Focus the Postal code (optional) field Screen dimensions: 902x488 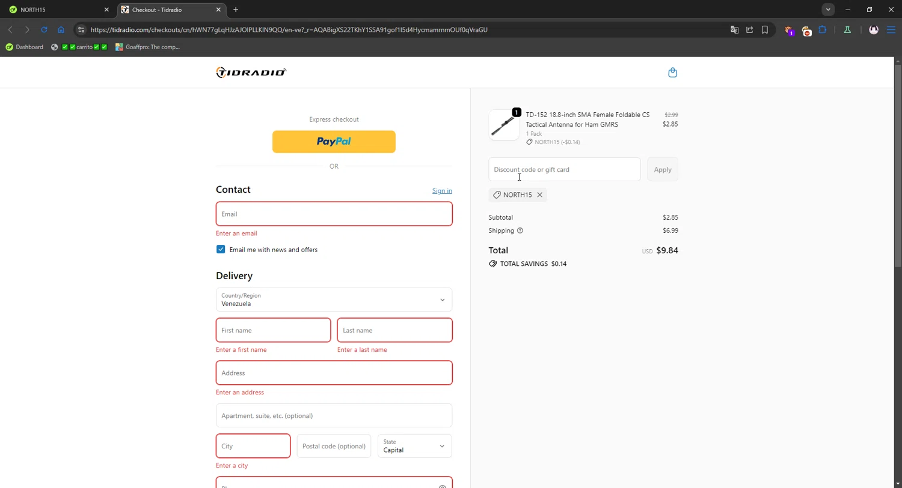(334, 446)
